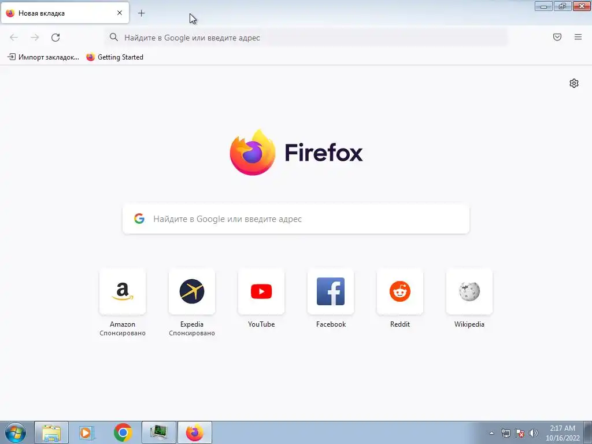Minimize the Firefox window
Image resolution: width=592 pixels, height=444 pixels.
pyautogui.click(x=543, y=6)
